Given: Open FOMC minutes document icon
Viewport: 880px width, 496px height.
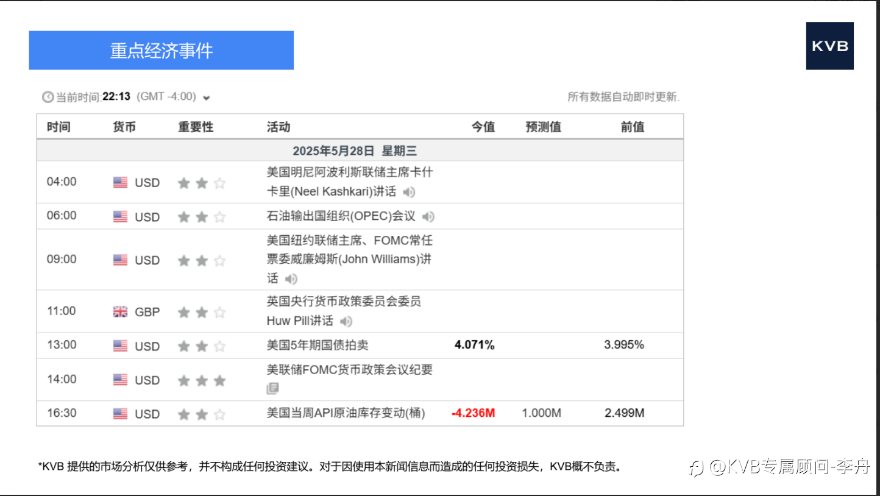Looking at the screenshot, I should coord(272,388).
